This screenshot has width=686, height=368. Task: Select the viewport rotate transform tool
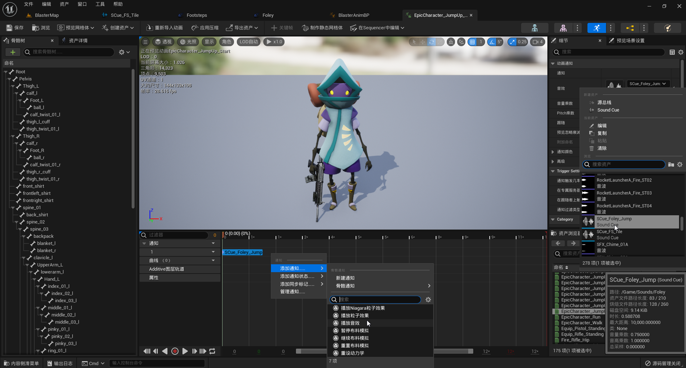(x=432, y=42)
